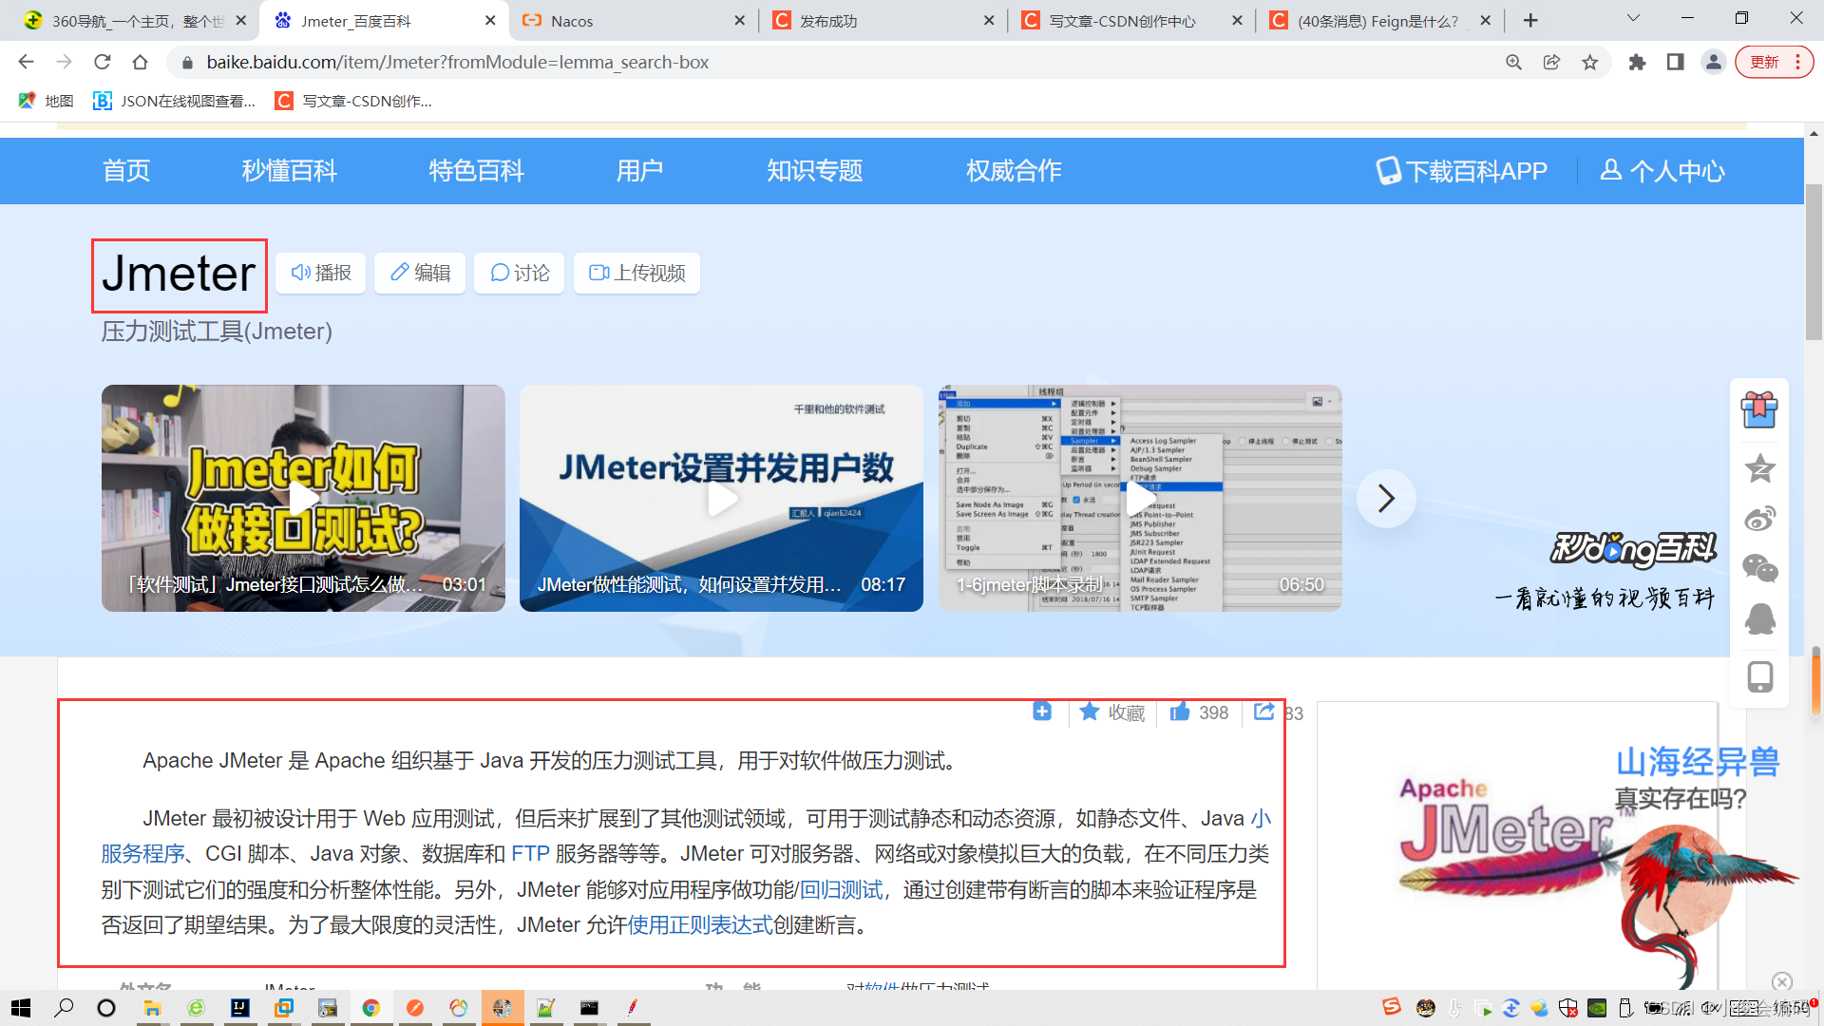The width and height of the screenshot is (1824, 1026).
Task: Play the JMeter设置并发用户数 video thumbnail
Action: (x=721, y=498)
